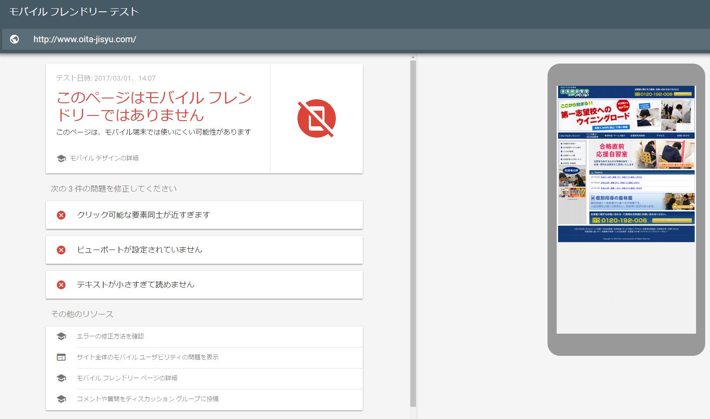Click red error icon for クリック可能な要素同士が近すぎます

click(61, 215)
